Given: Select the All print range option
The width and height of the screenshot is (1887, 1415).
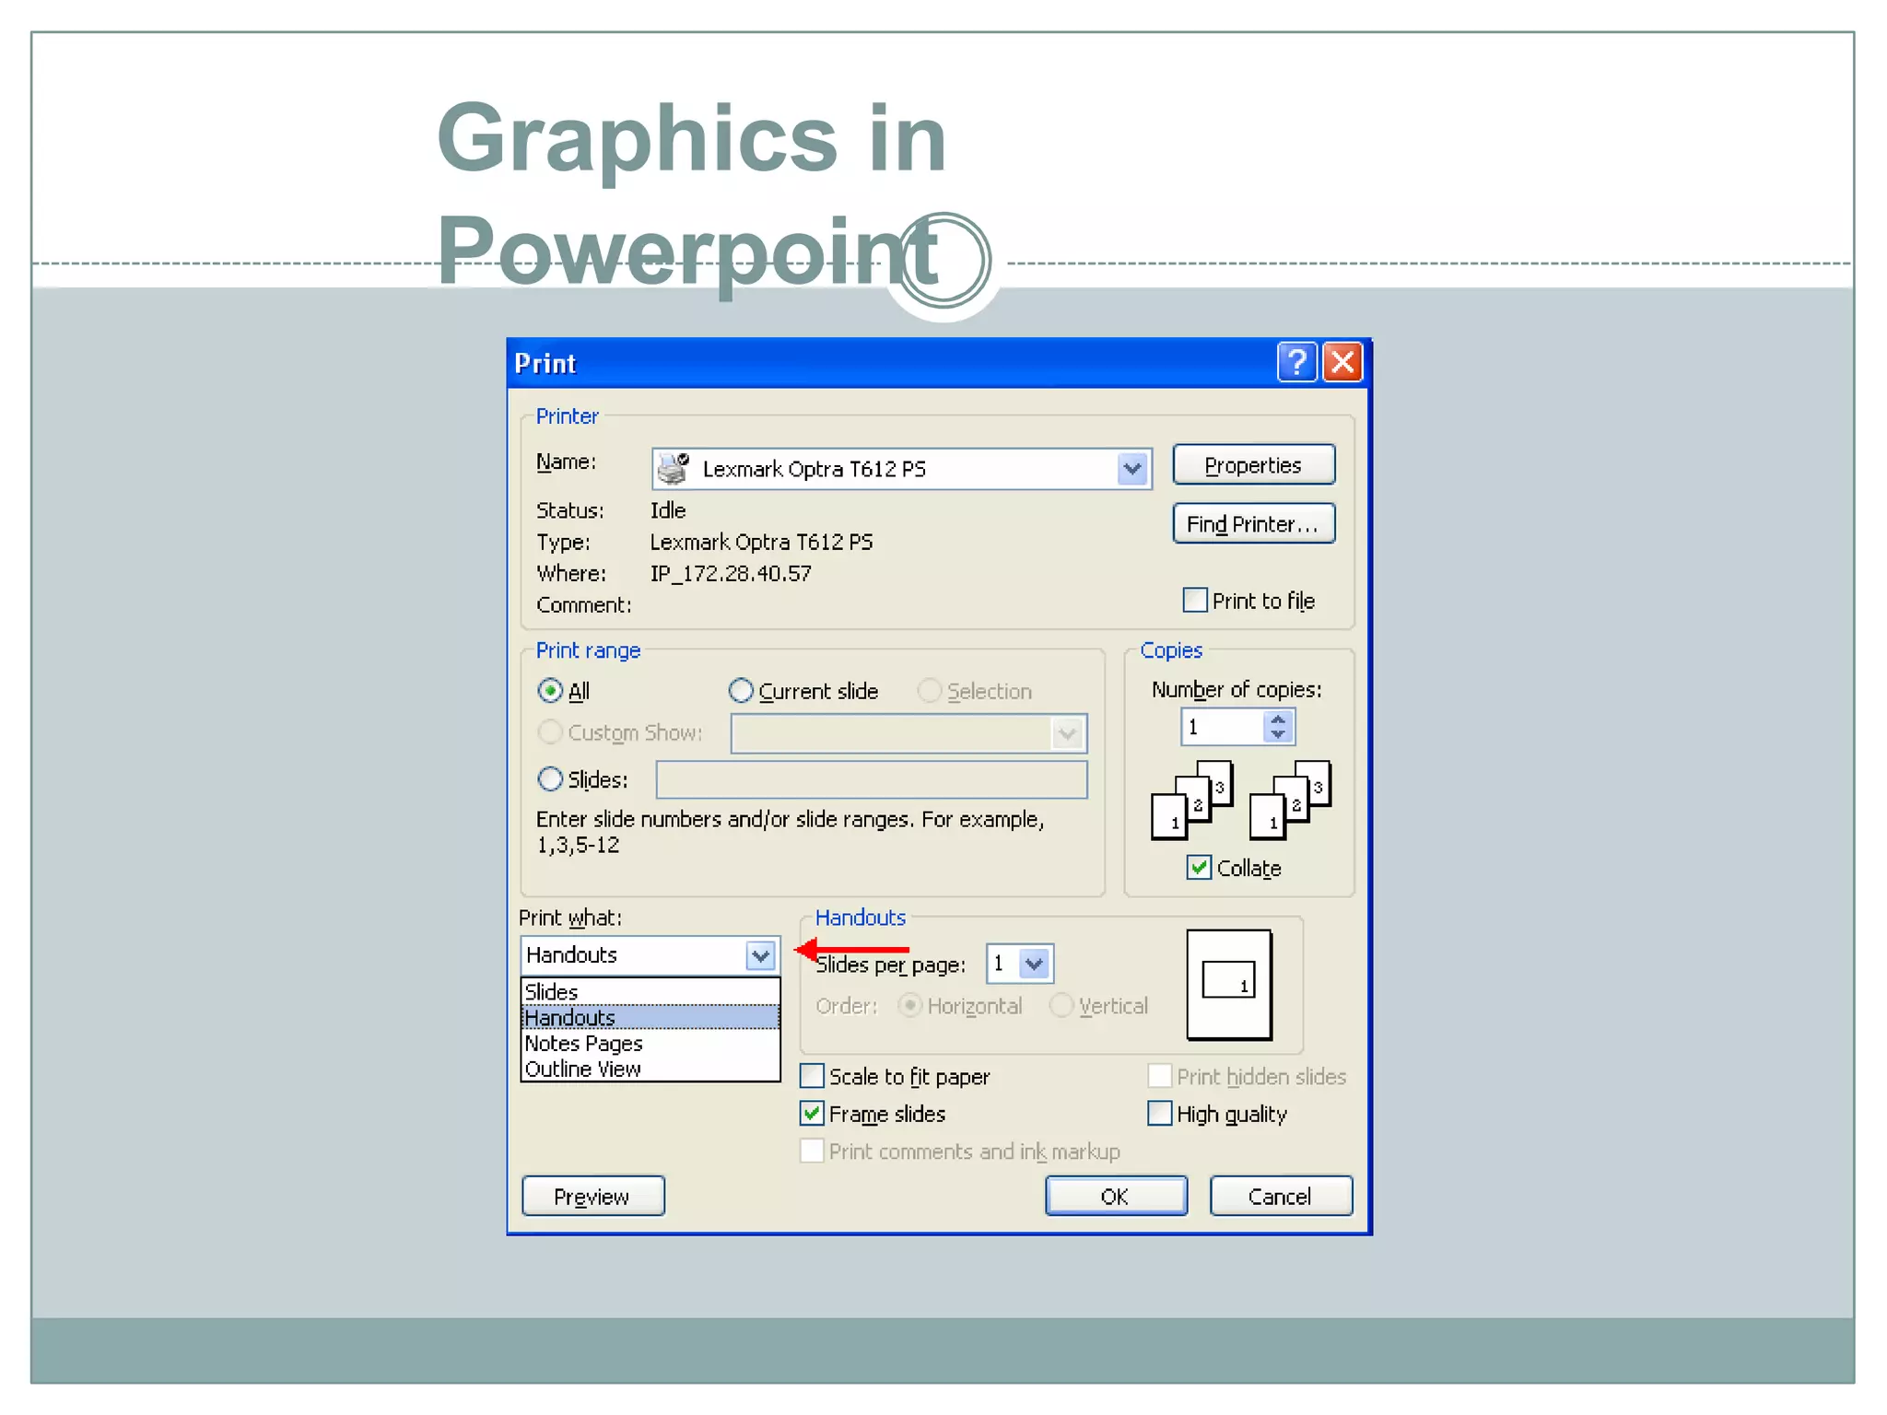Looking at the screenshot, I should (x=550, y=690).
